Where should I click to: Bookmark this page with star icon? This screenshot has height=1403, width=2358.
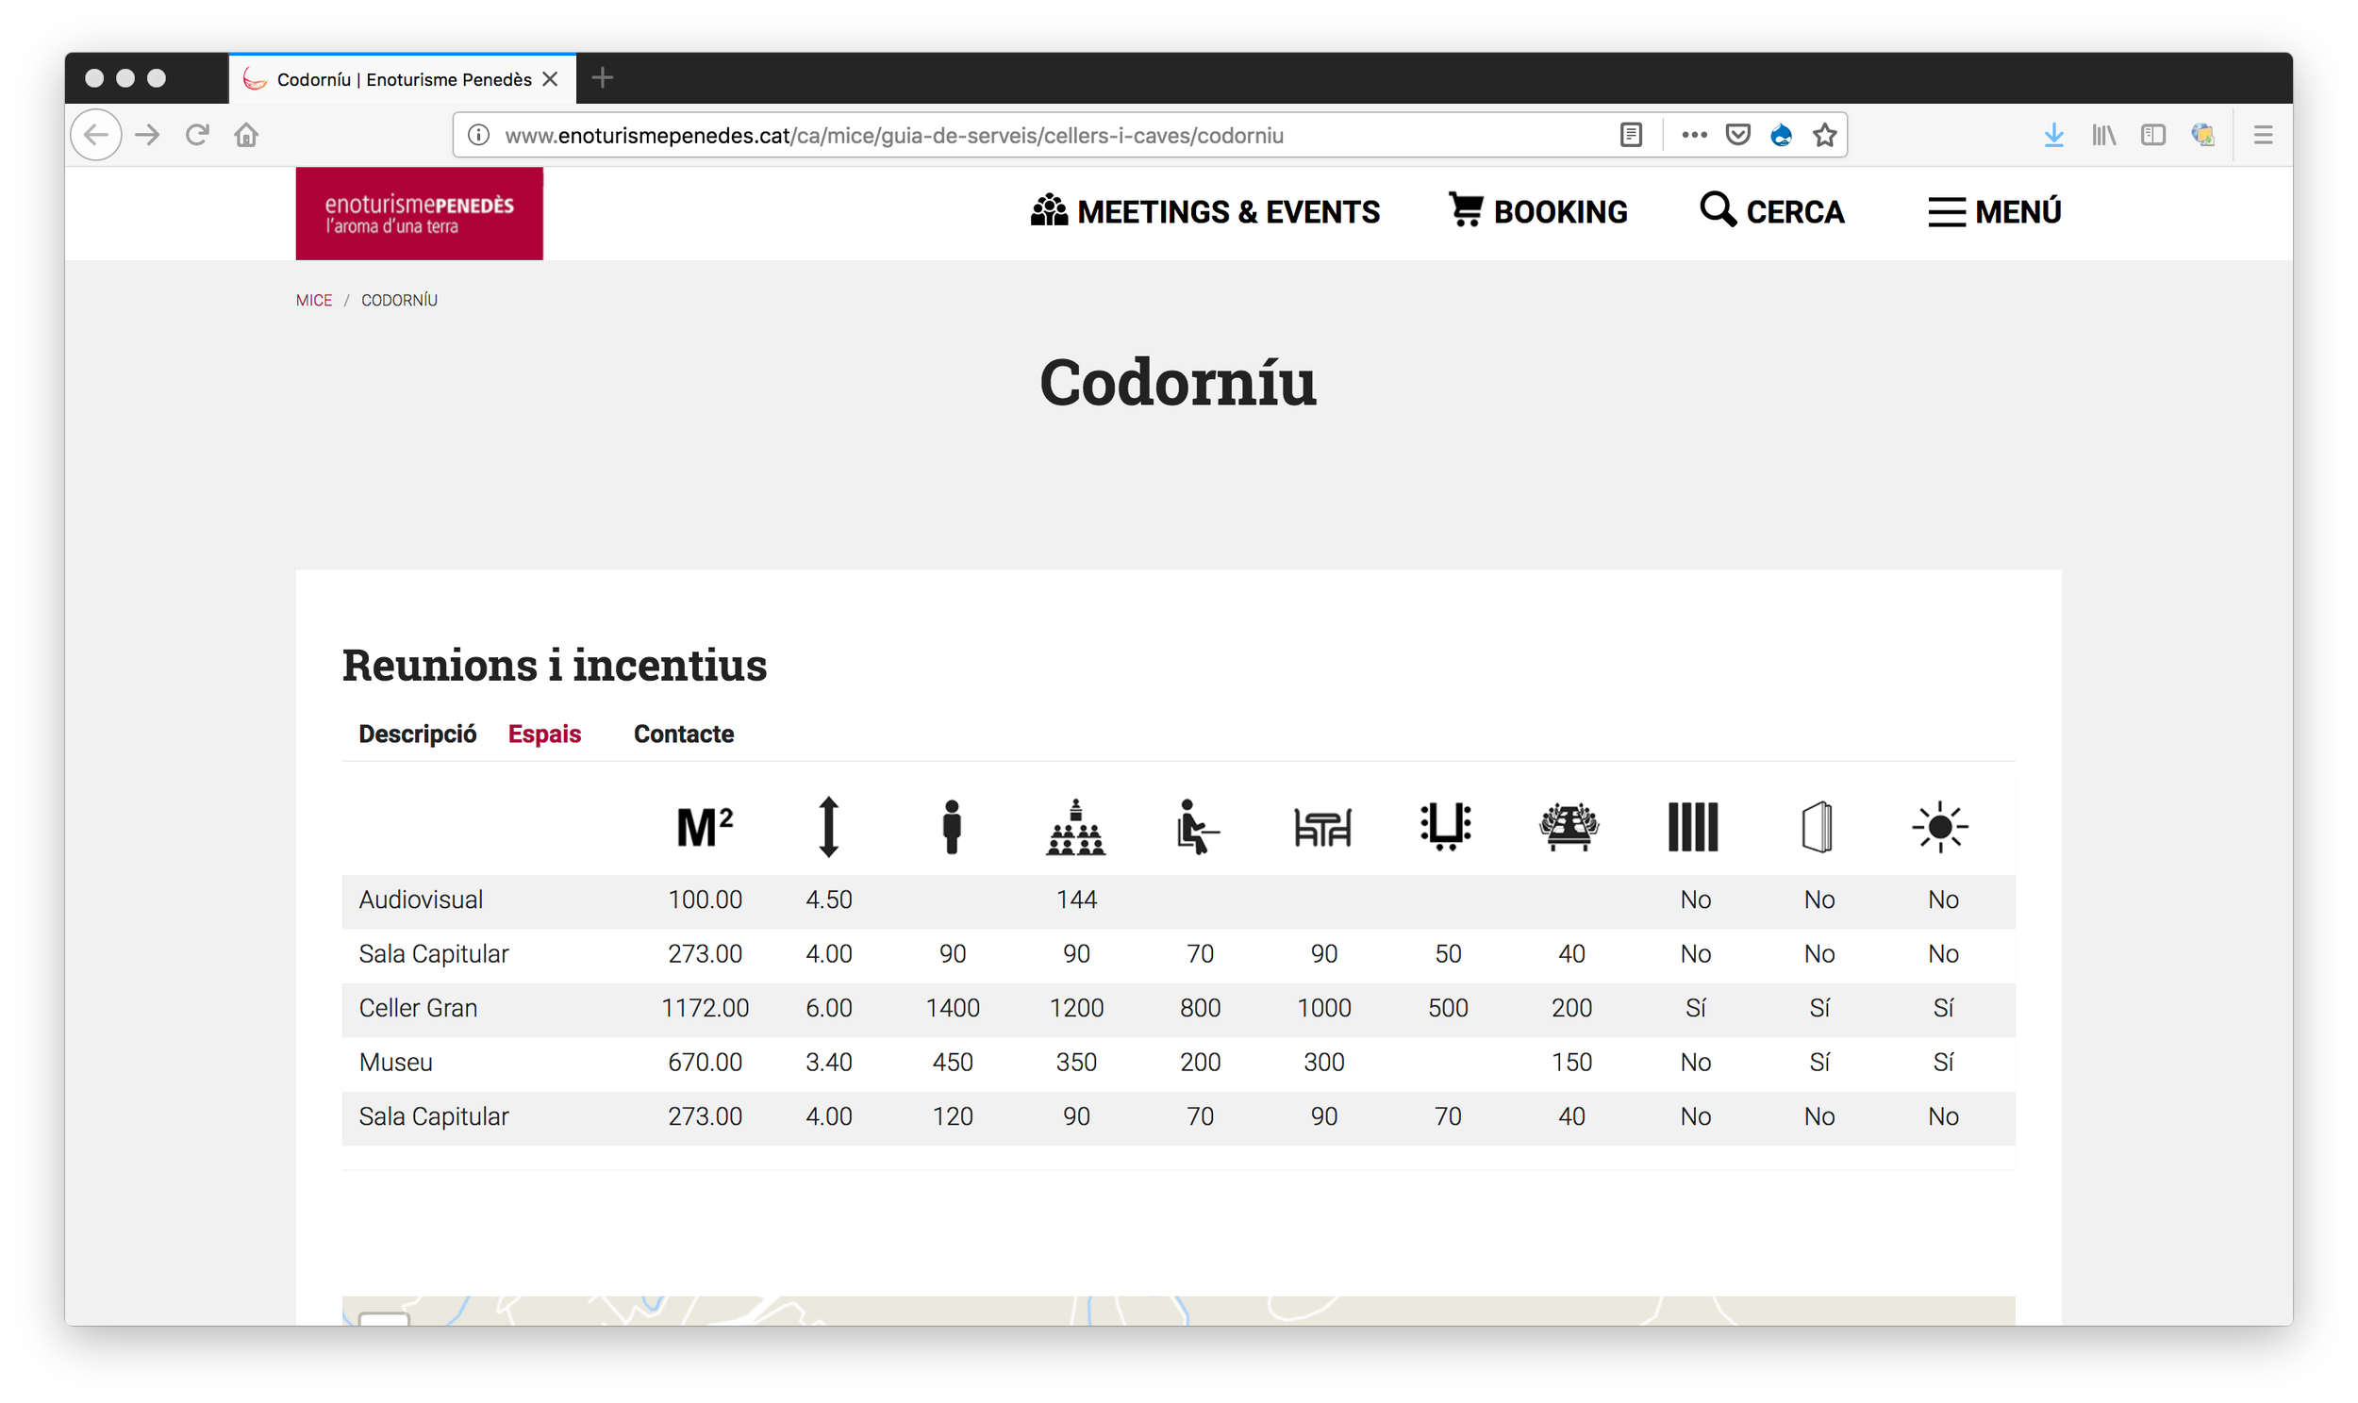coord(1825,135)
